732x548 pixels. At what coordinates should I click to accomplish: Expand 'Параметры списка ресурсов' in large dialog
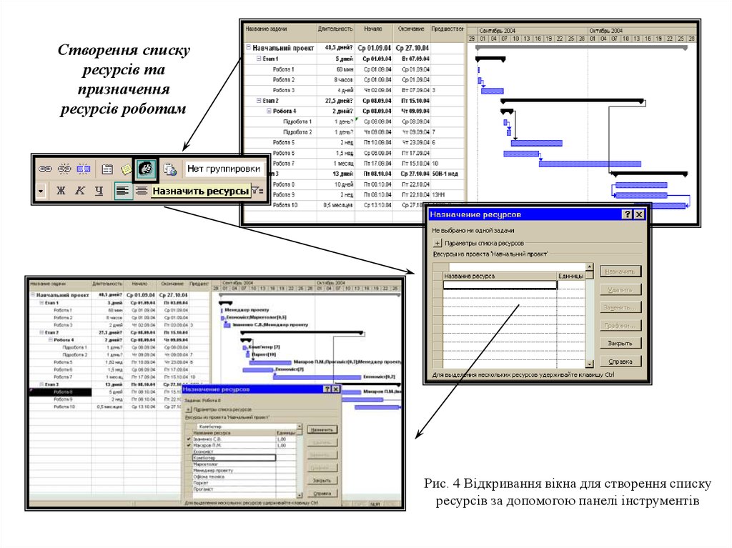pyautogui.click(x=437, y=243)
